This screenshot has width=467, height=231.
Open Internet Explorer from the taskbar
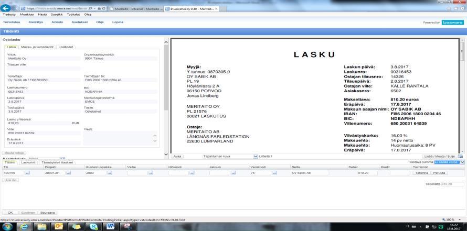click(24, 227)
